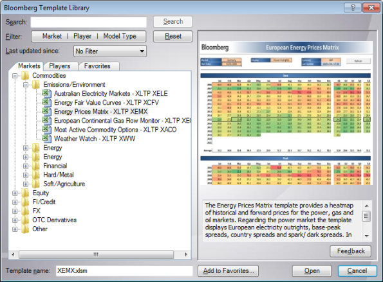Screen dimensions: 383x282
Task: Open the Last updated since dropdown
Action: (110, 51)
